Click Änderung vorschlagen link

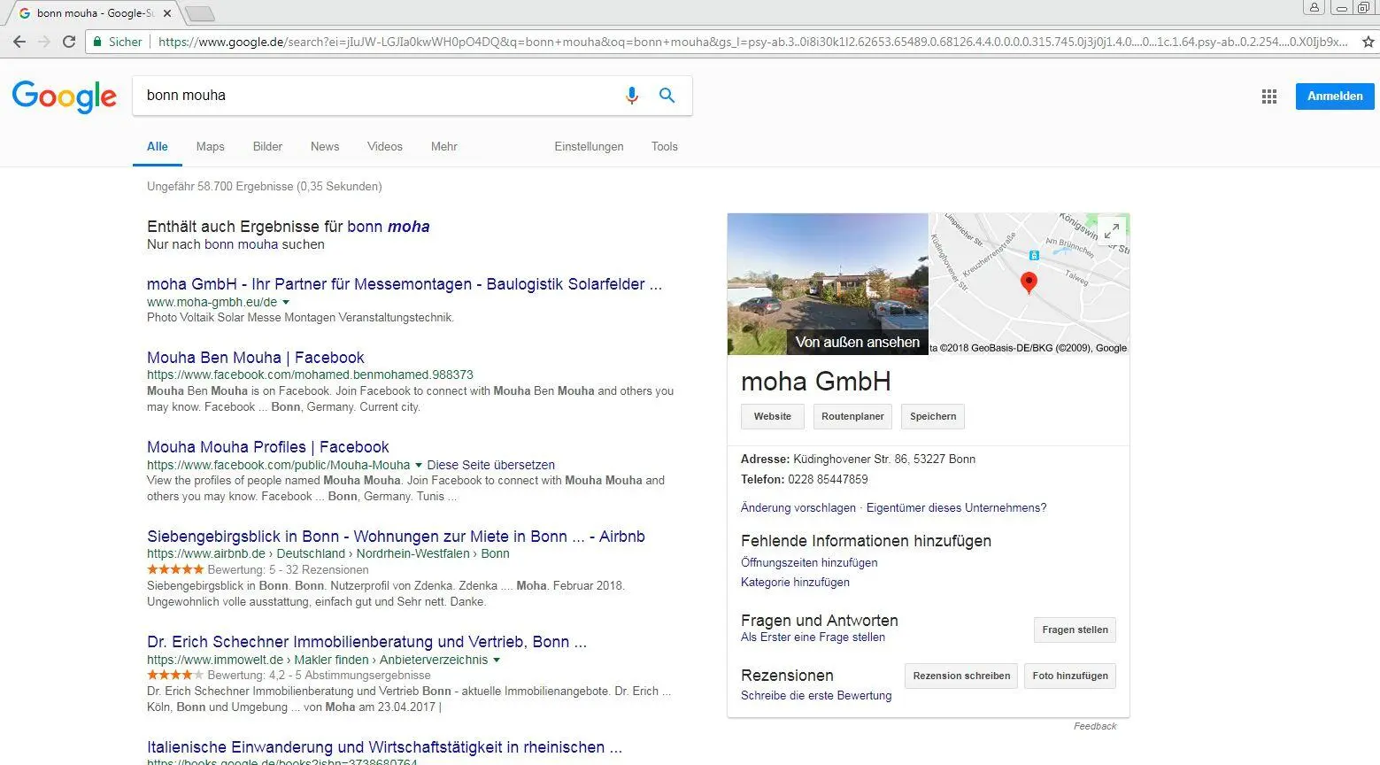pyautogui.click(x=798, y=508)
